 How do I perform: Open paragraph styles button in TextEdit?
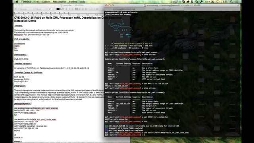16,9
